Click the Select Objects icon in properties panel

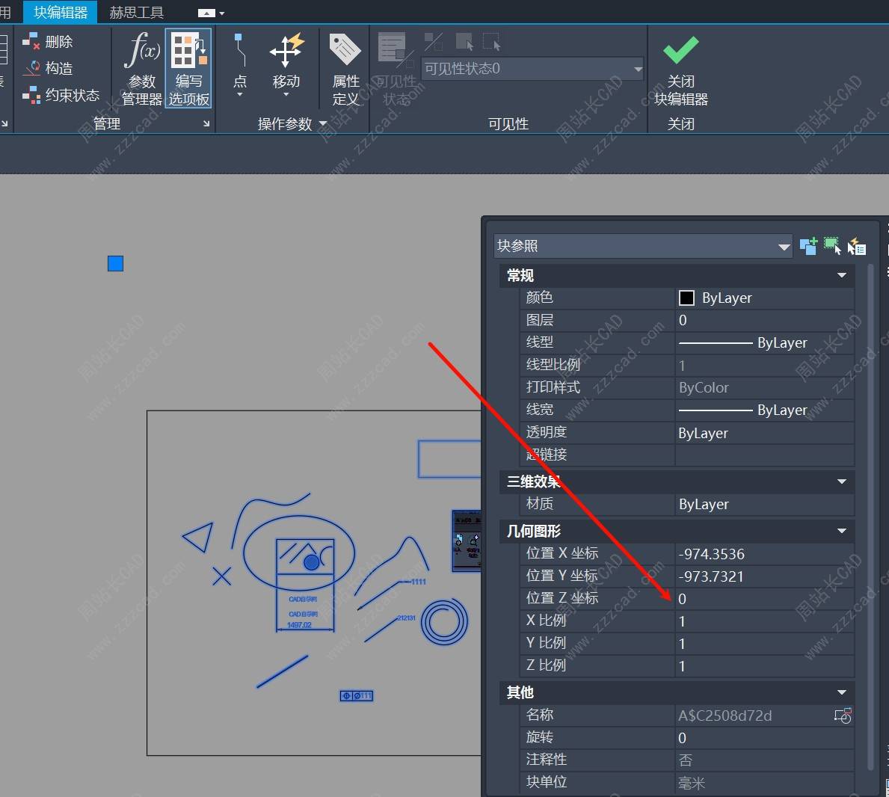(x=832, y=246)
